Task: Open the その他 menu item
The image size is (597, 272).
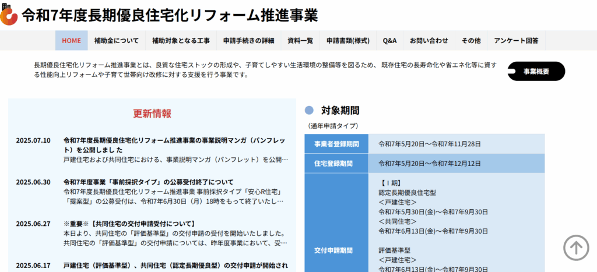Action: point(471,40)
